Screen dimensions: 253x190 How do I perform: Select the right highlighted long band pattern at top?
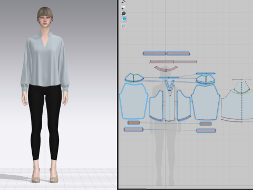point(178,53)
